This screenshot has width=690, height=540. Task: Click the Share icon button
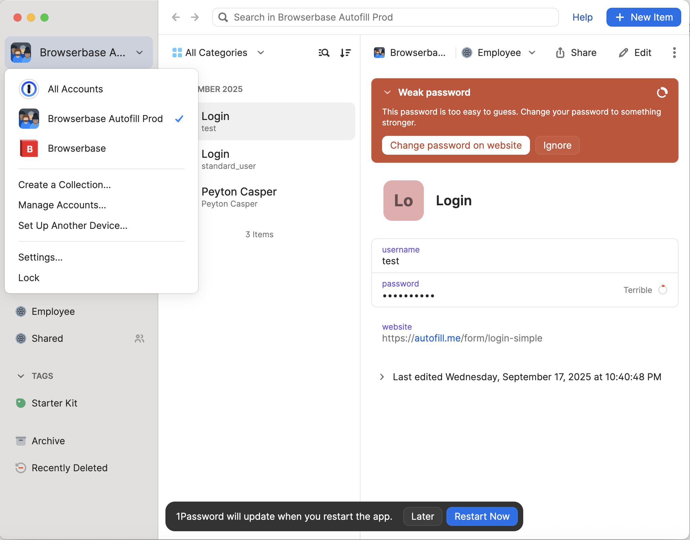click(560, 53)
